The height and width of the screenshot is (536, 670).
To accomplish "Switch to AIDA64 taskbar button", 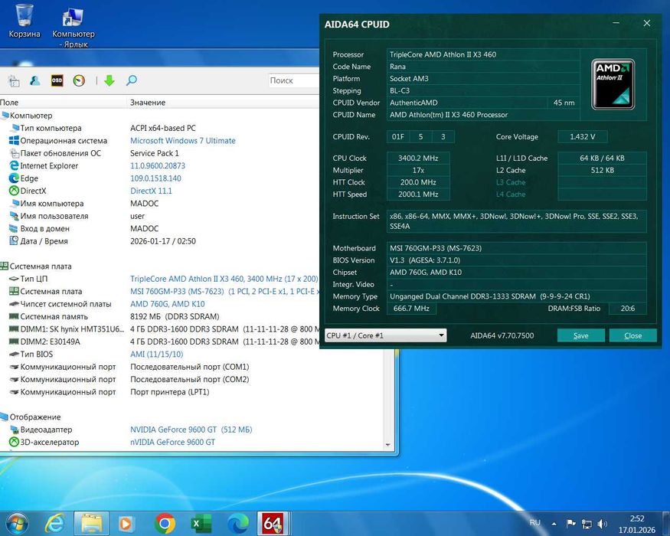I will tap(273, 524).
